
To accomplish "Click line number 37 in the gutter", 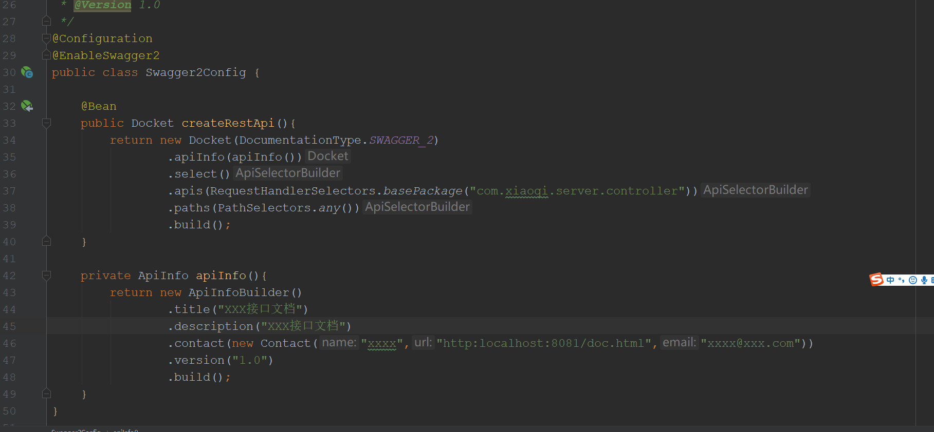I will coord(9,191).
